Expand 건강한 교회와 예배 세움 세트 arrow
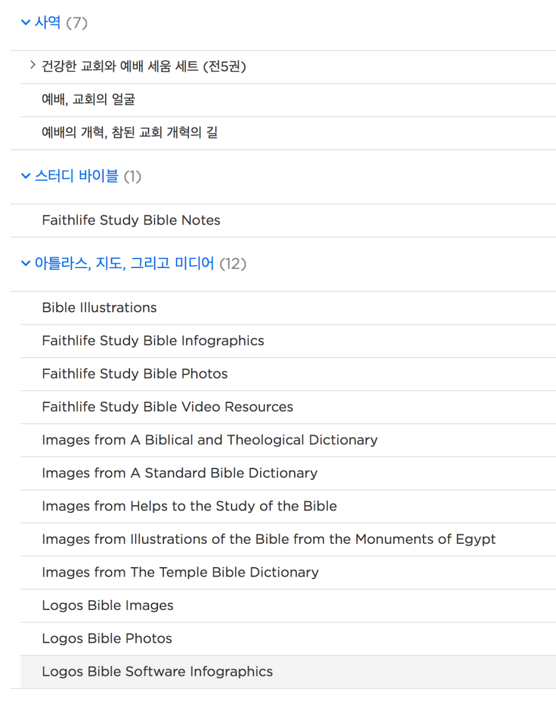 click(x=32, y=65)
